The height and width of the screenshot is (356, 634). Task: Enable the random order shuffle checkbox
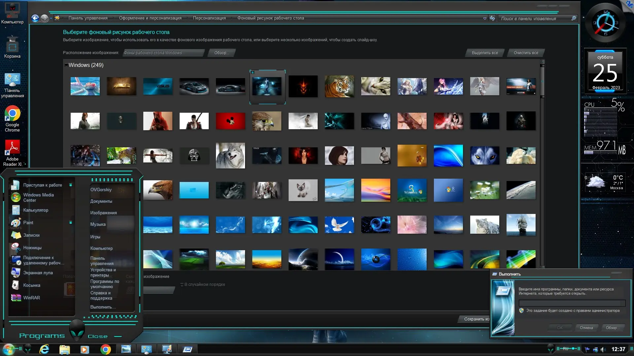coord(182,284)
